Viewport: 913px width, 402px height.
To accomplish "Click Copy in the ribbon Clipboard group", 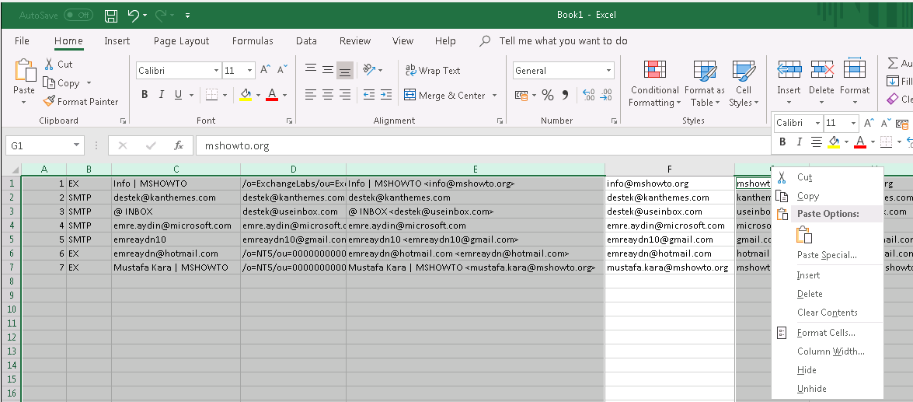I will click(x=62, y=83).
